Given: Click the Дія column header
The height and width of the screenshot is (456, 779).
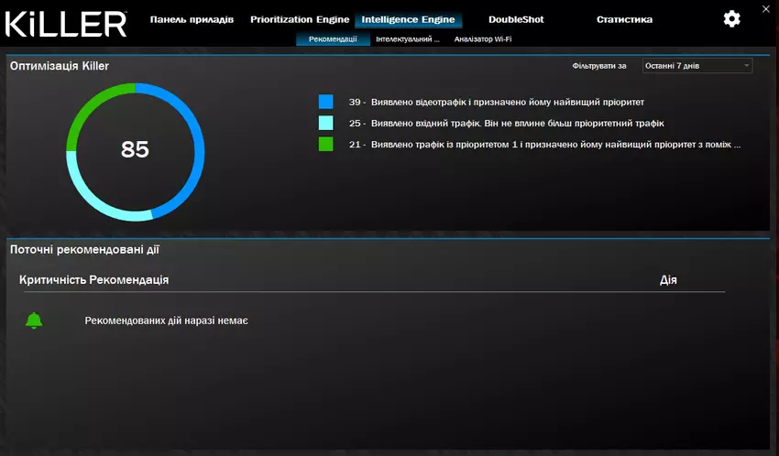Looking at the screenshot, I should [668, 279].
